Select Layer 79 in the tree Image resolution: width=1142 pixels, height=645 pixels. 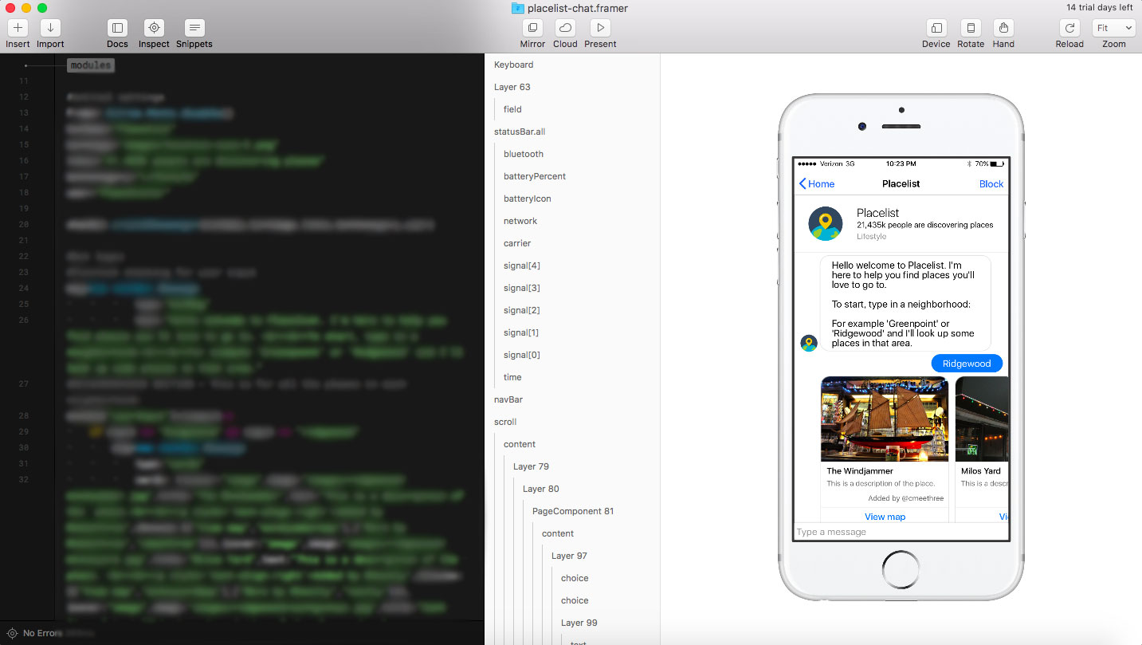(531, 466)
